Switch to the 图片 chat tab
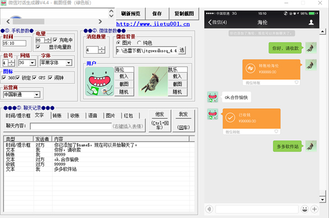Viewport: 329px width, 218px height. (111, 116)
